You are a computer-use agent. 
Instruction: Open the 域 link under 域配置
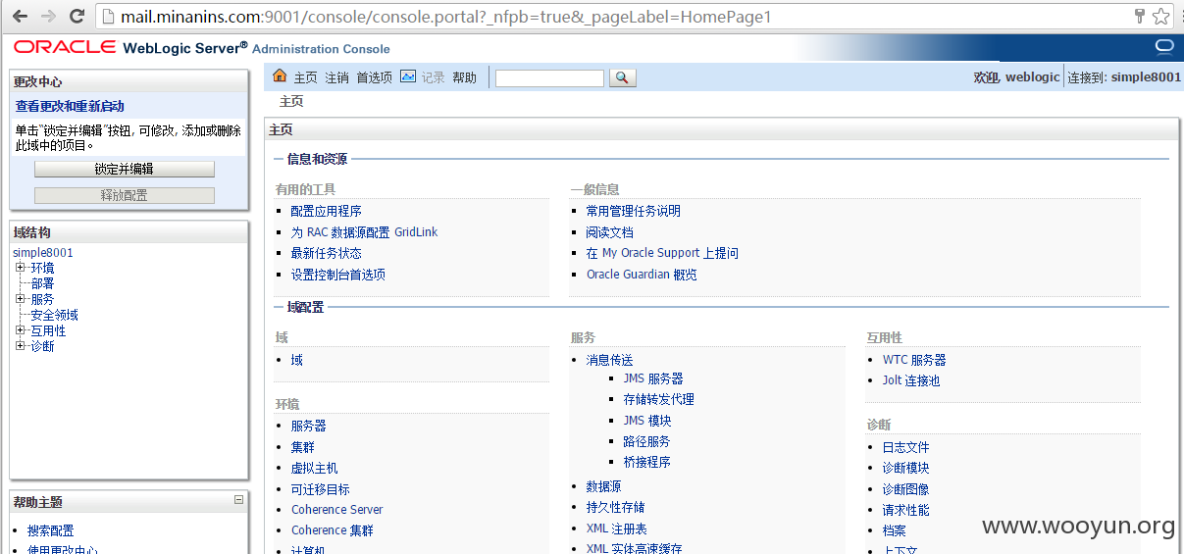point(297,360)
